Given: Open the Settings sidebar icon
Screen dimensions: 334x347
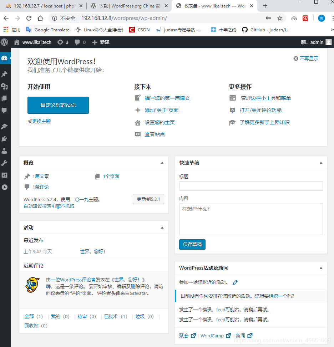Looking at the screenshot, I should point(4,175).
